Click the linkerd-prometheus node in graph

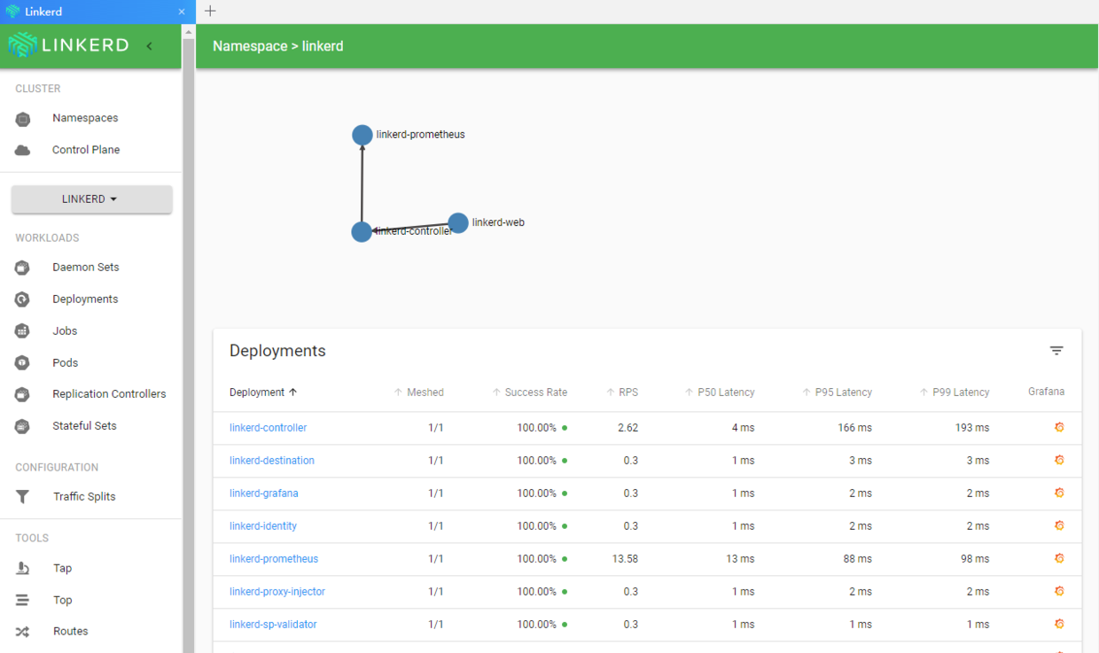coord(362,135)
